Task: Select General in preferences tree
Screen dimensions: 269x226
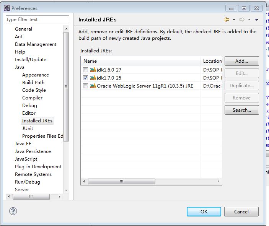Action: tap(23, 29)
